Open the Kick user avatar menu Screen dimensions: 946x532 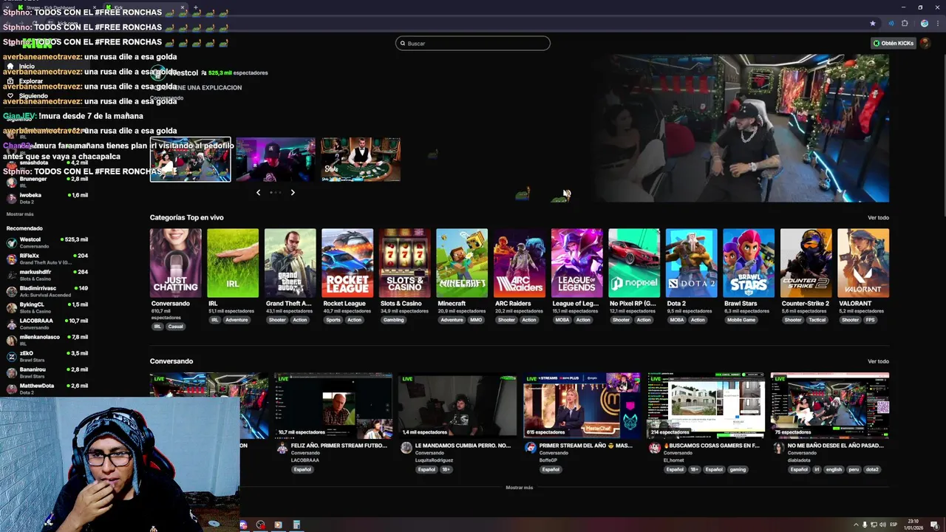[925, 43]
